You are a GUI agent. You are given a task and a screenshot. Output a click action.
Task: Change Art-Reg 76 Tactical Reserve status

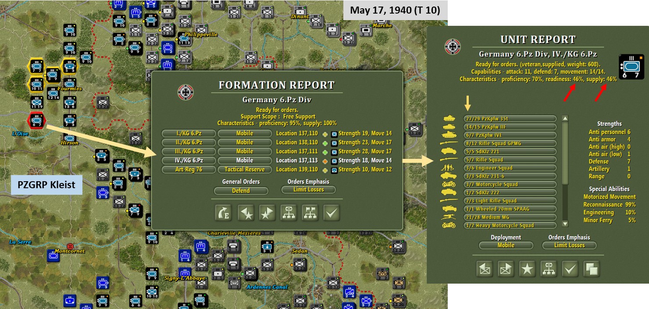245,169
